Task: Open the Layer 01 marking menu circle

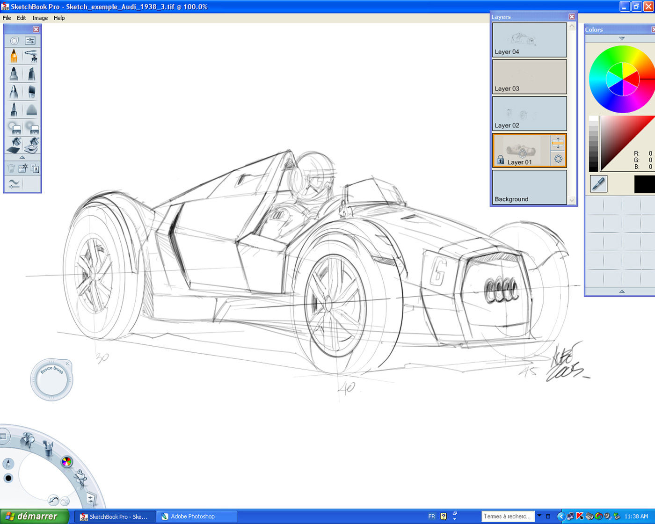Action: coord(558,159)
